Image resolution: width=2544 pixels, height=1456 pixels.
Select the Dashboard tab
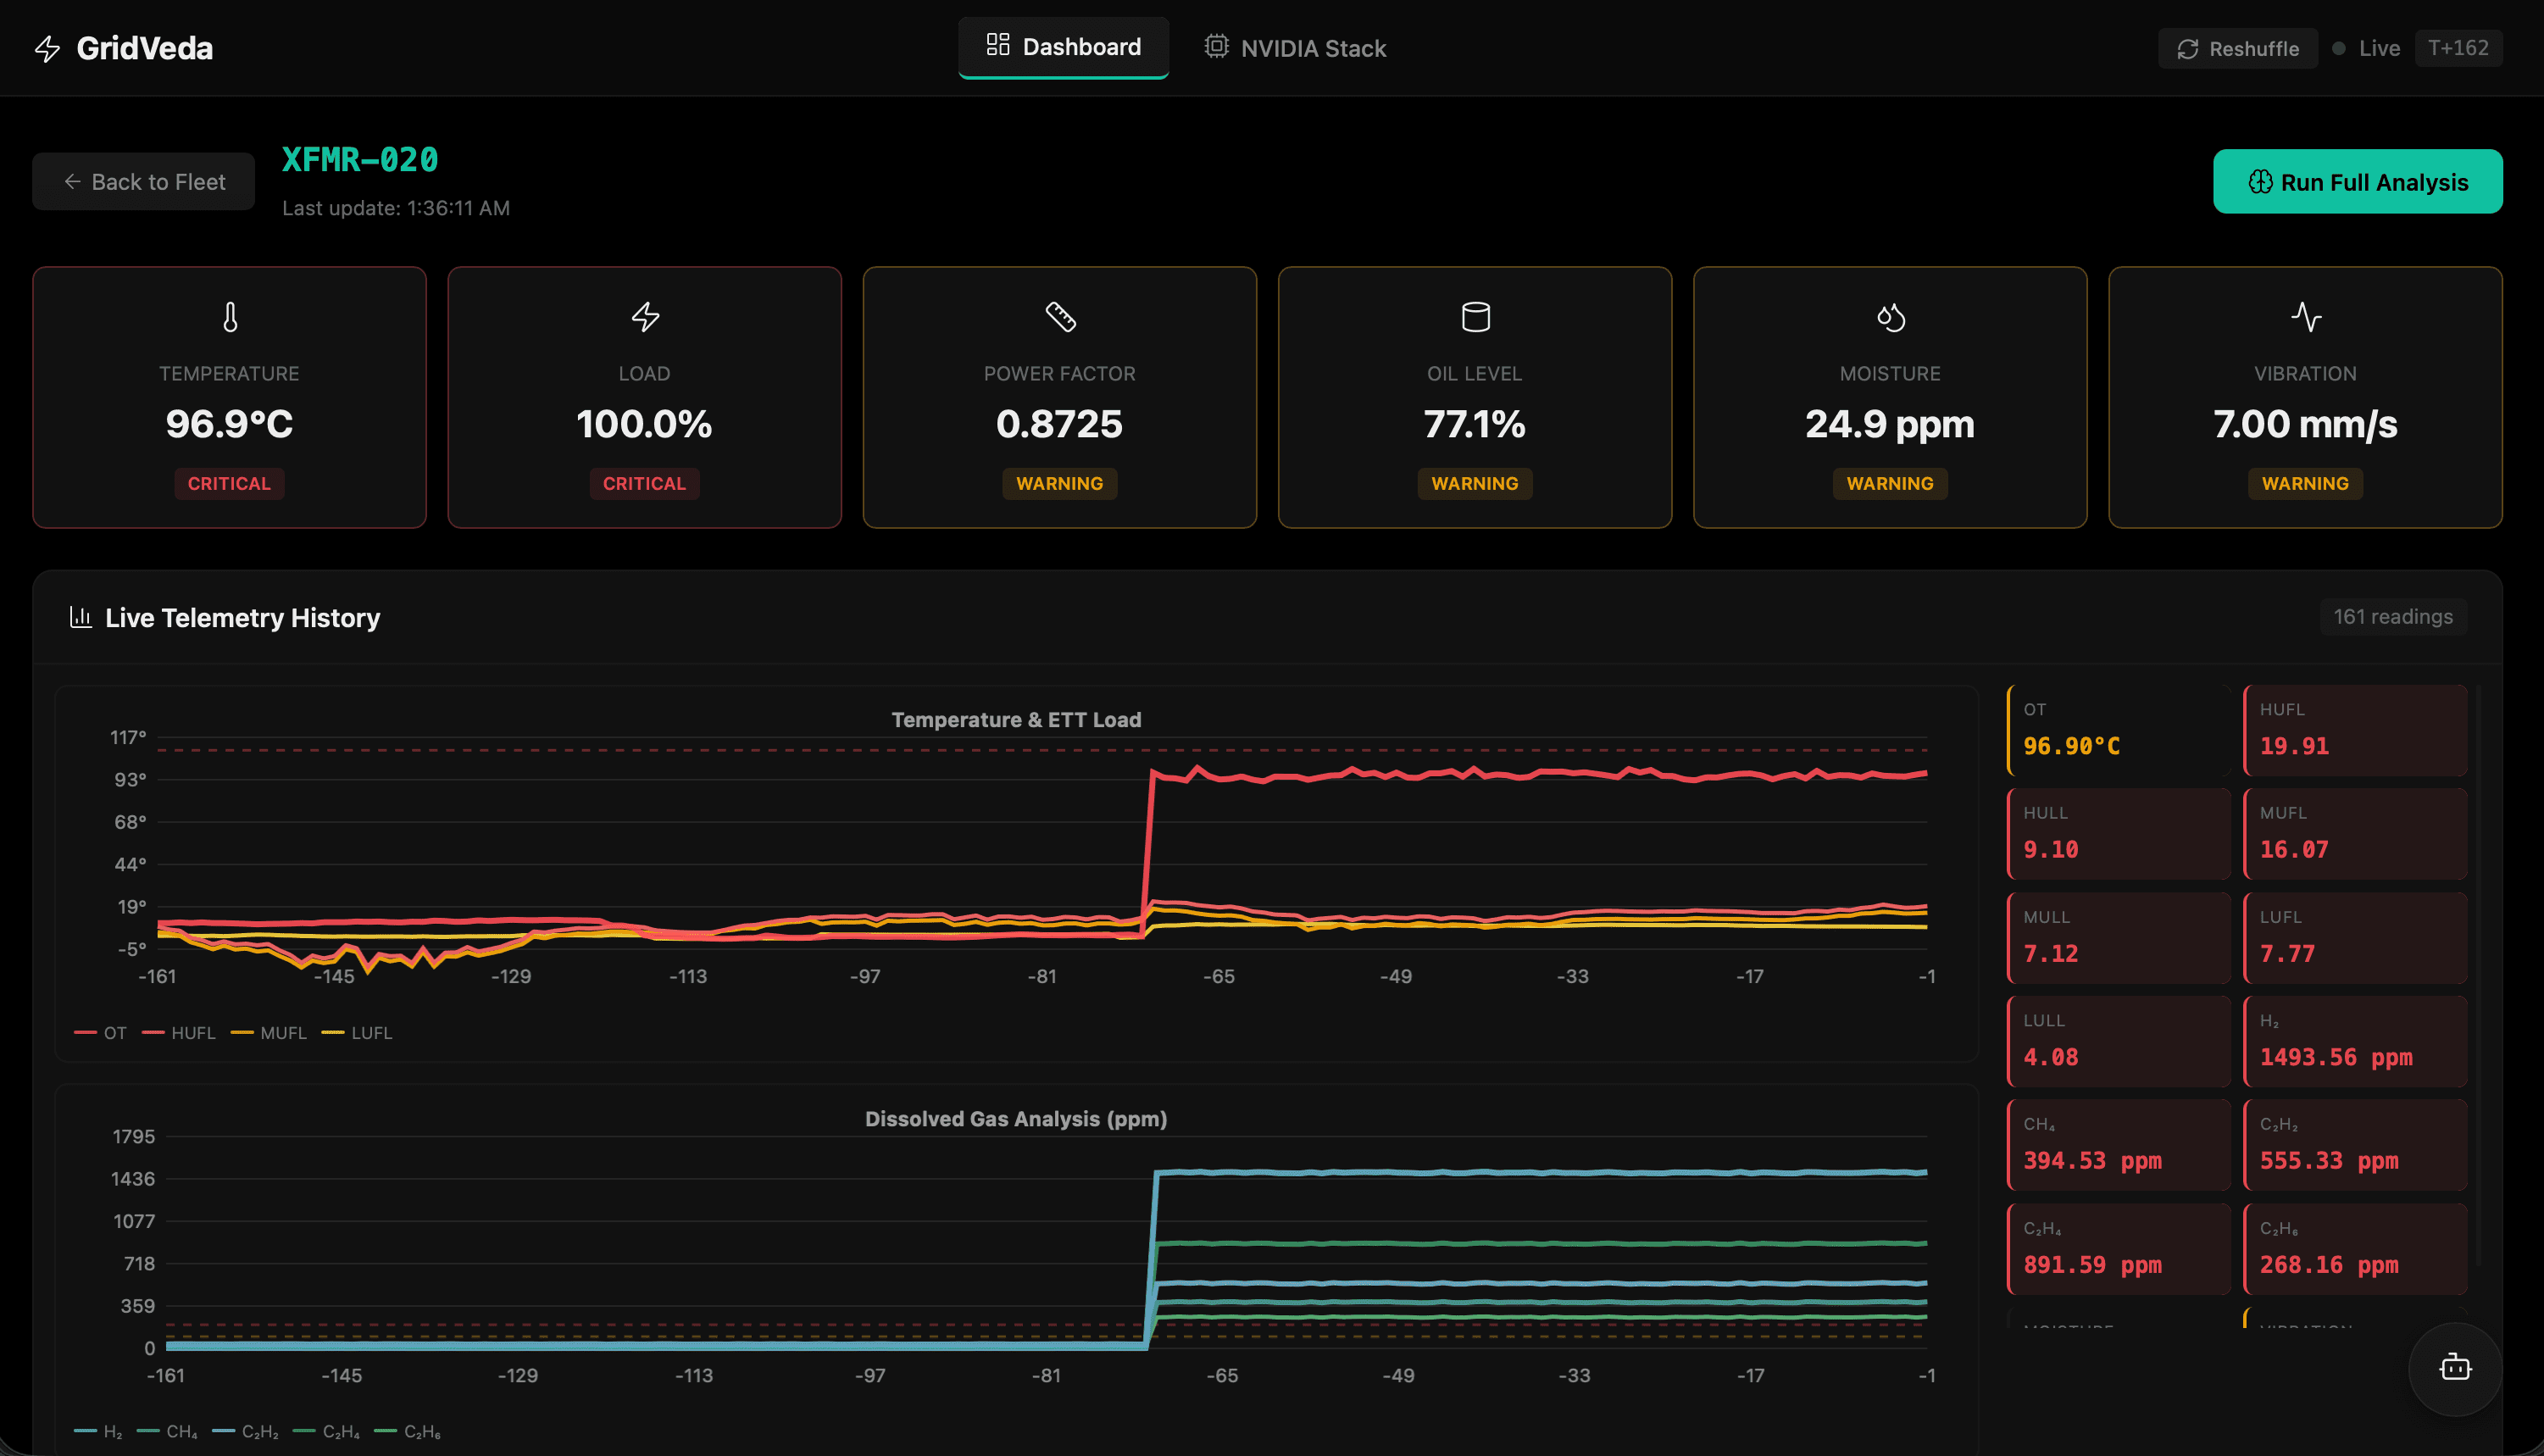1063,47
